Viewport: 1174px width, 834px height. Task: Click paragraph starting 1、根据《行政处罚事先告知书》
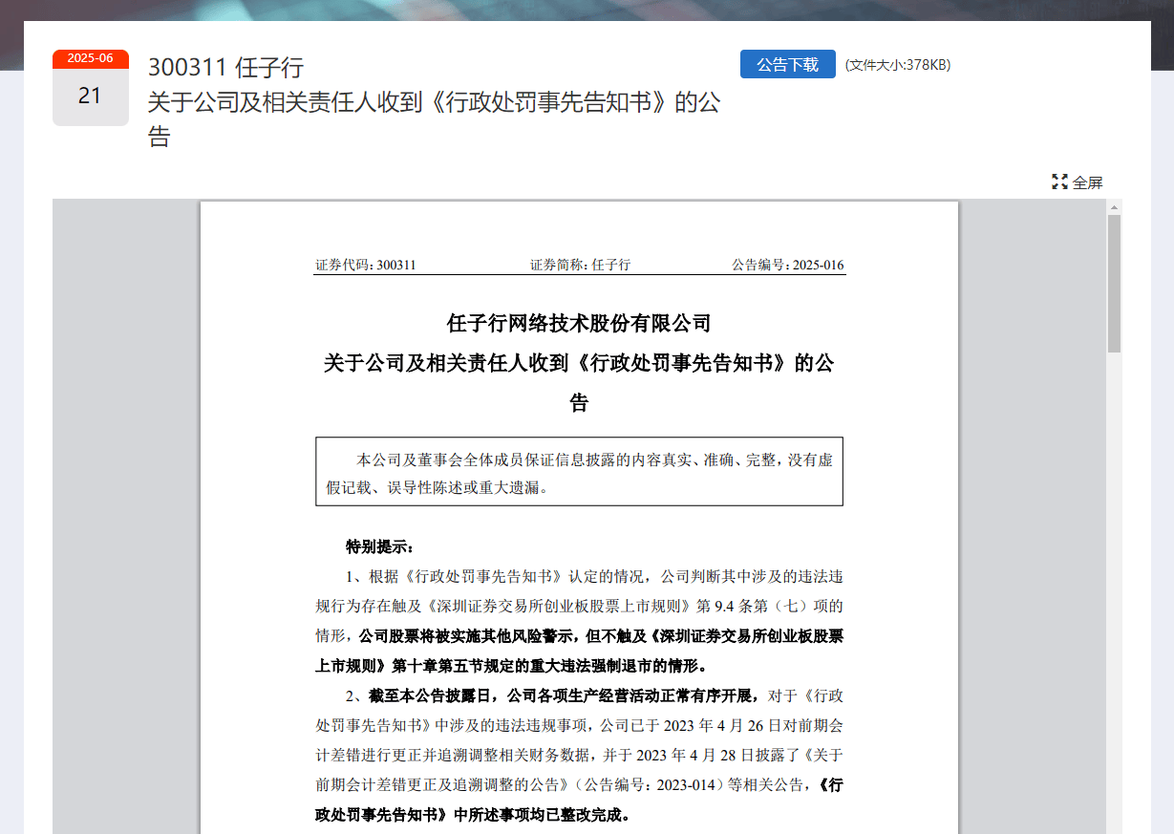579,620
